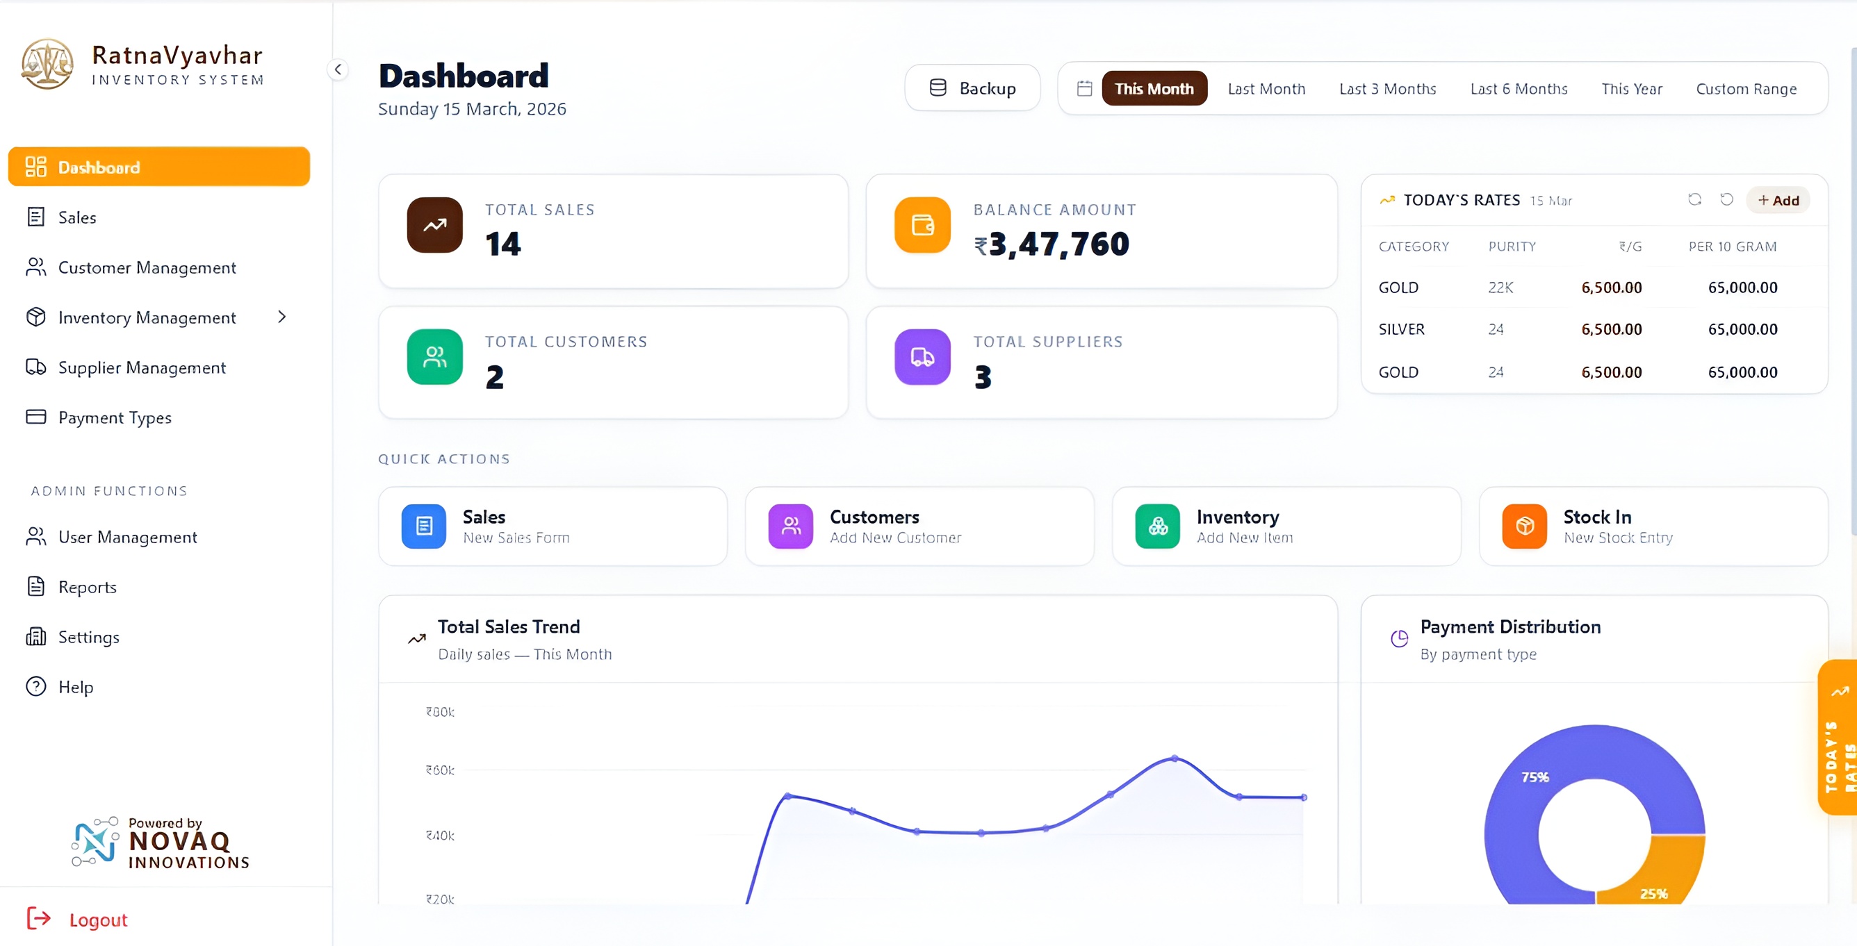Collapse the sidebar with the chevron
Viewport: 1857px width, 946px height.
point(338,69)
